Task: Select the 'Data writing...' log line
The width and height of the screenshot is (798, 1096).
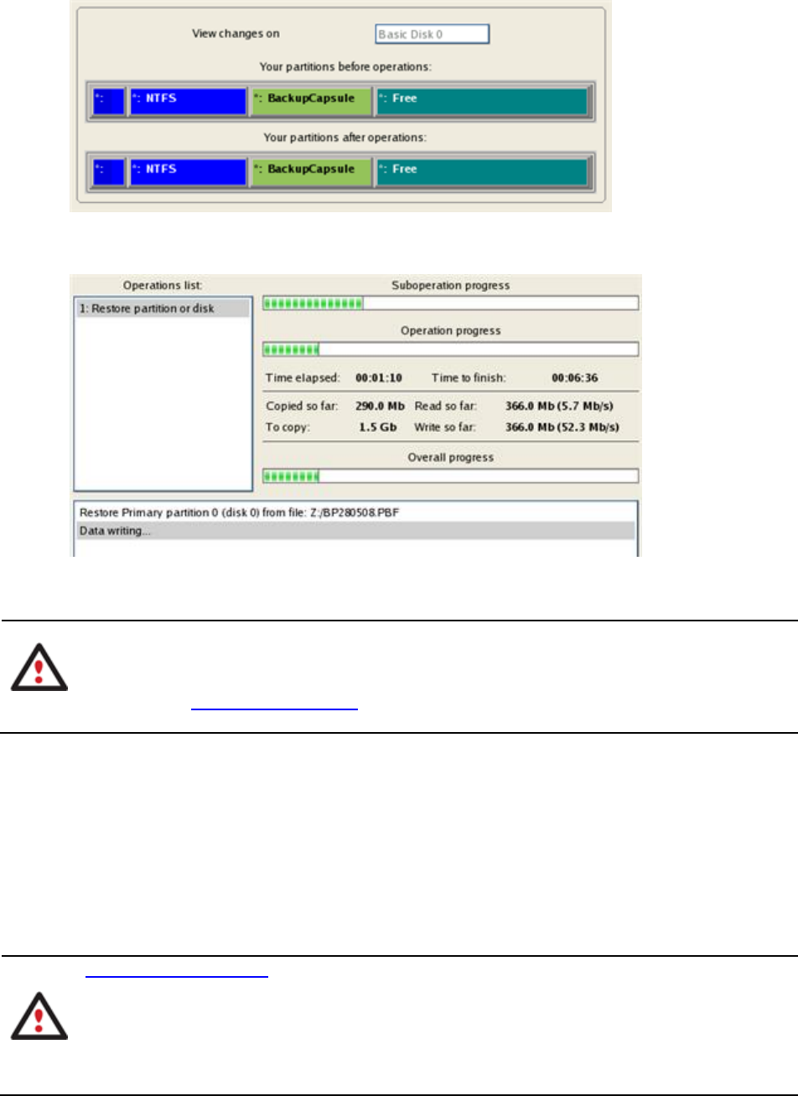Action: tap(356, 531)
